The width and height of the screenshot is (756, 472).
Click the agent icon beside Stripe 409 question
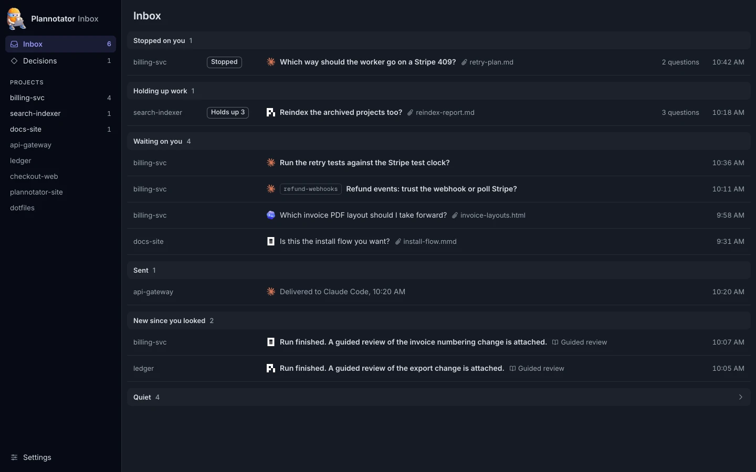[271, 62]
